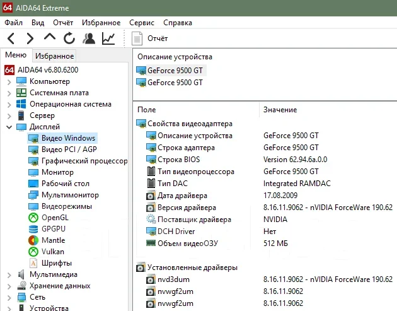Click the Дисплей monitor icon
The image size is (397, 311).
21,127
